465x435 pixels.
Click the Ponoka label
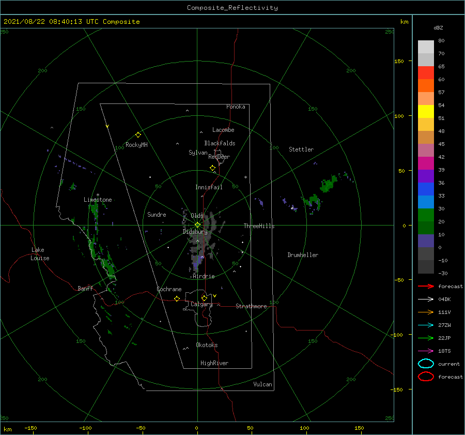(x=236, y=107)
